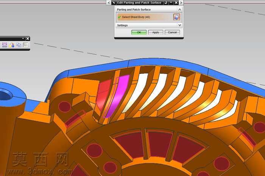The width and height of the screenshot is (265, 176).
Task: Close the Edit Parting and Patch Surface dialog
Action: coord(176,3)
